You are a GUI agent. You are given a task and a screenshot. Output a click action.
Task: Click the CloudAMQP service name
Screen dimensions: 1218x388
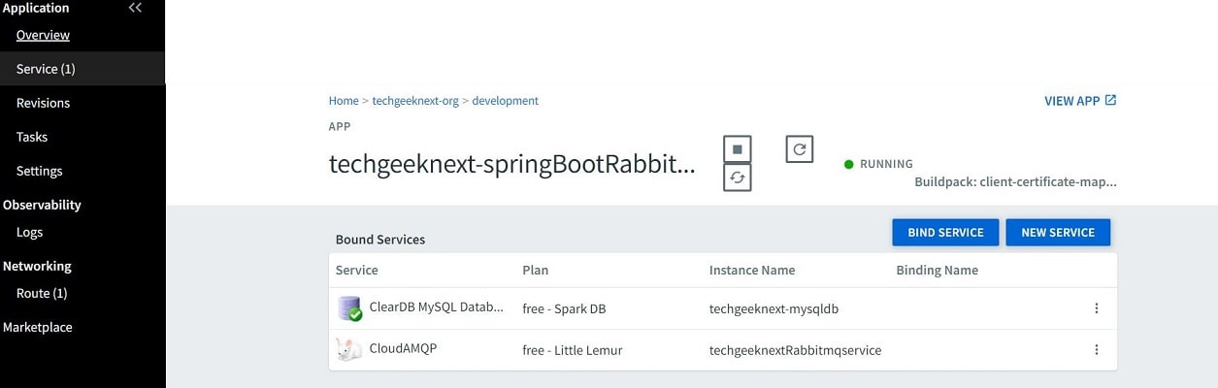tap(403, 347)
